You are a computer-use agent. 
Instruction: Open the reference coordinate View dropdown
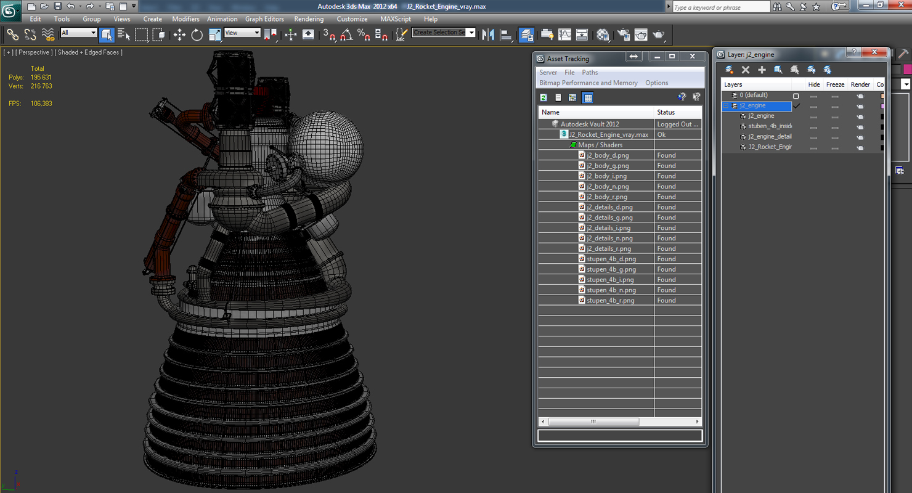[242, 33]
